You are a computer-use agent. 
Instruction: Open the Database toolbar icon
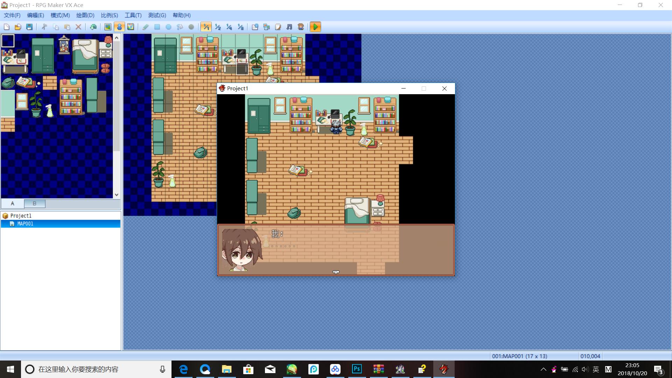tap(255, 27)
